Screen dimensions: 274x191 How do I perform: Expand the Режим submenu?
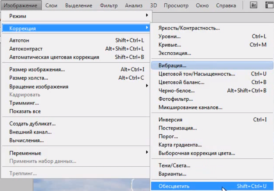pyautogui.click(x=76, y=16)
